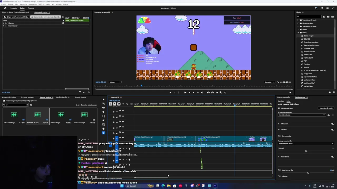Open filter icon in Effect Controls
The width and height of the screenshot is (337, 189).
[80, 92]
